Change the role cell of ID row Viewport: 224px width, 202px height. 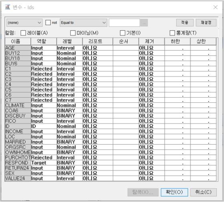(44, 126)
